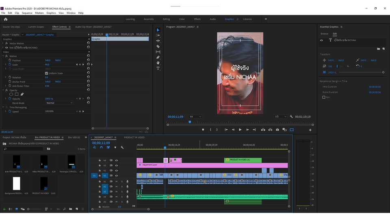This screenshot has height=219, width=390.
Task: Create ellipse mask under Opacity
Action: point(11,94)
